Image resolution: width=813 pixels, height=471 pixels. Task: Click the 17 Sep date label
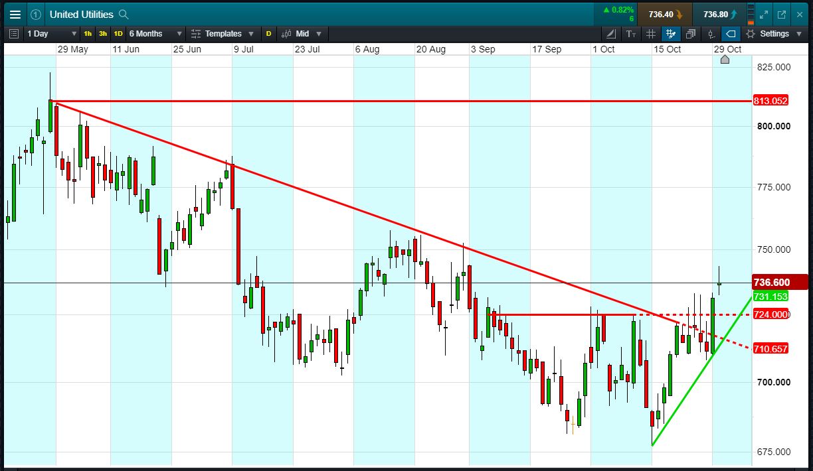[546, 49]
